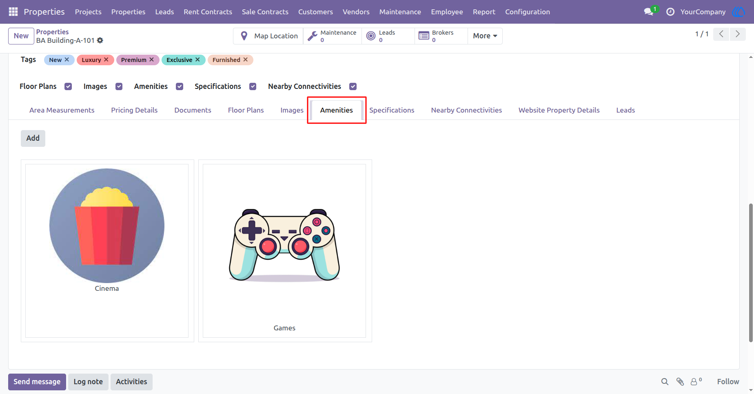Open the Brokers stat button

point(441,36)
